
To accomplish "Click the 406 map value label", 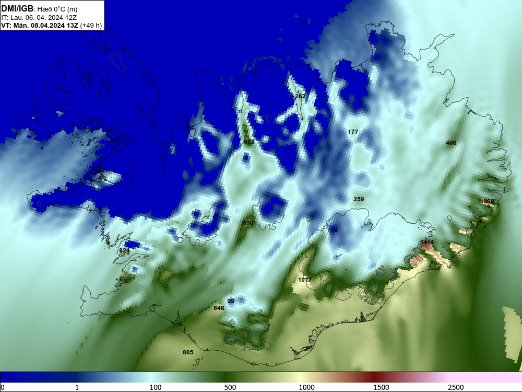I will point(451,143).
